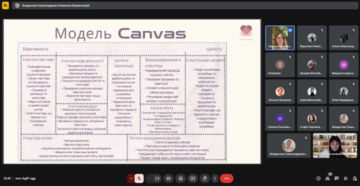Open more options three-dot menu
Viewport: 360px width, 186px height.
tap(215, 178)
